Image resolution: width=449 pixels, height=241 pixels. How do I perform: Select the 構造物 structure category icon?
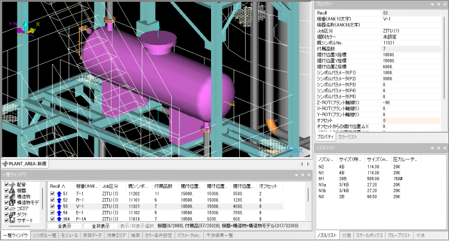pos(12,197)
